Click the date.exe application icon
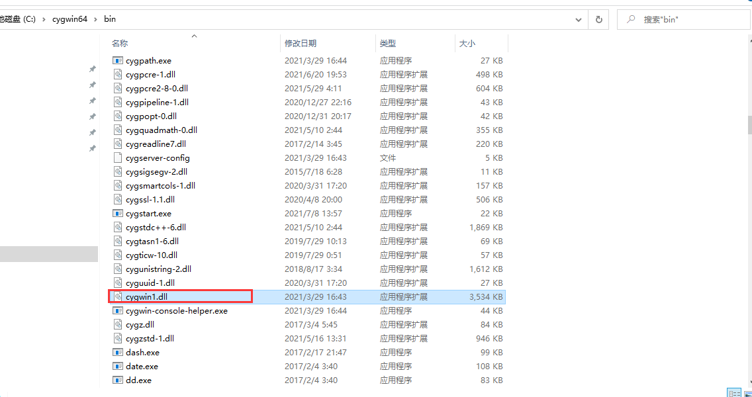Screen dimensions: 752x397 click(x=118, y=367)
